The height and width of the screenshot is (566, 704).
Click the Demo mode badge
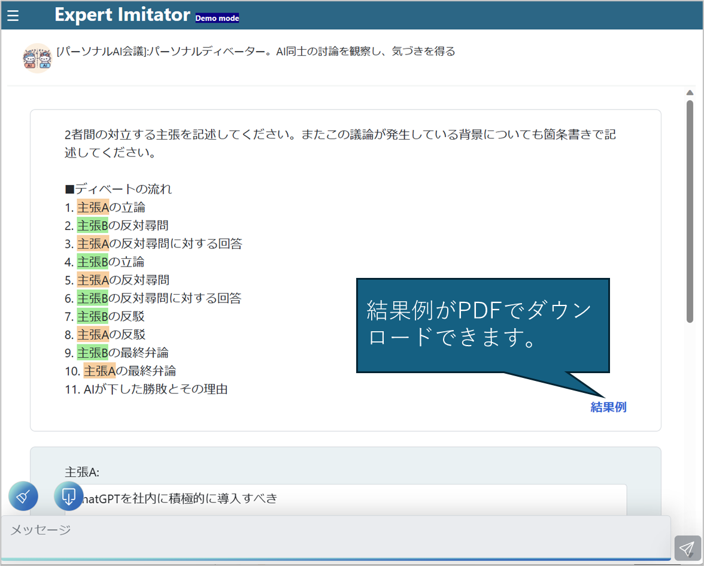point(217,19)
